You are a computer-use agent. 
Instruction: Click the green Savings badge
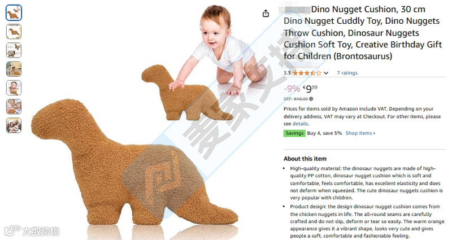coord(294,133)
